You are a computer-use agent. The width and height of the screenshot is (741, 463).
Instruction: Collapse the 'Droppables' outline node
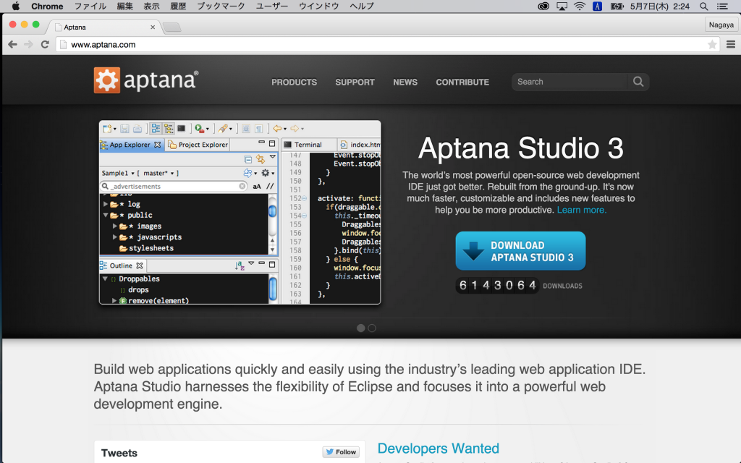click(105, 279)
